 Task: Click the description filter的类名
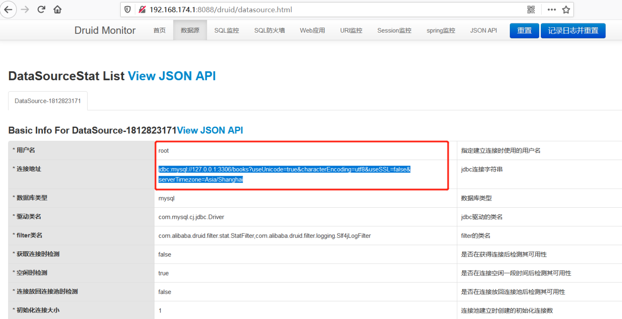point(475,236)
